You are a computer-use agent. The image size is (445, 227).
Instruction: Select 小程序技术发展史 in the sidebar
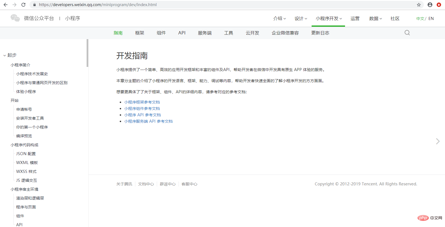[32, 74]
